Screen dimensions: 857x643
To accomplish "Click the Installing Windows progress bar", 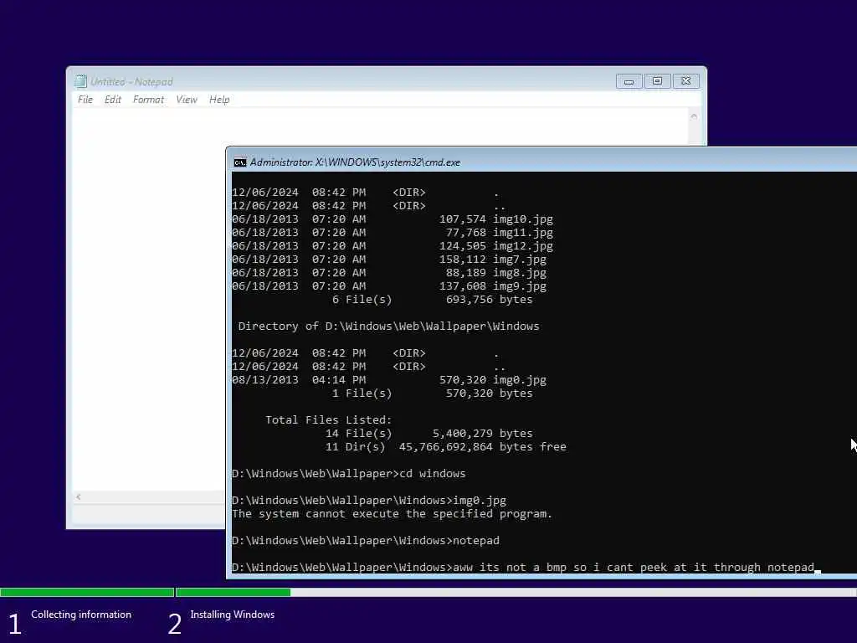I will pos(516,592).
